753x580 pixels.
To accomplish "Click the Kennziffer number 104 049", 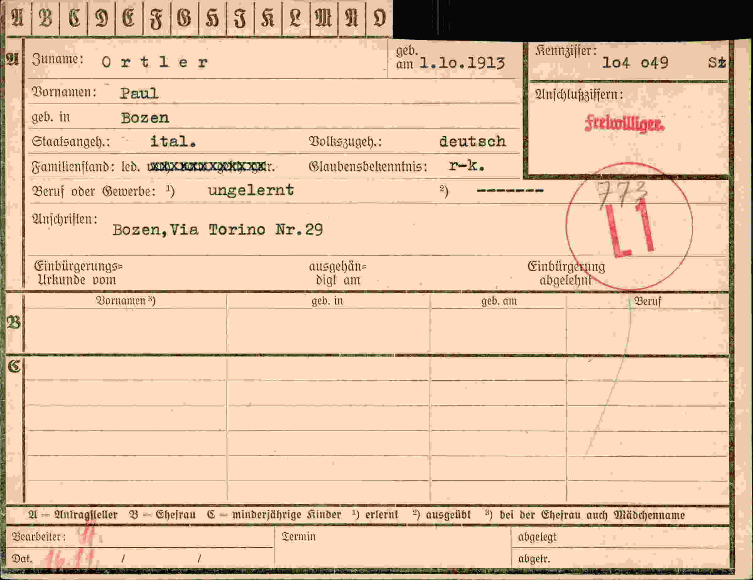I will [635, 63].
